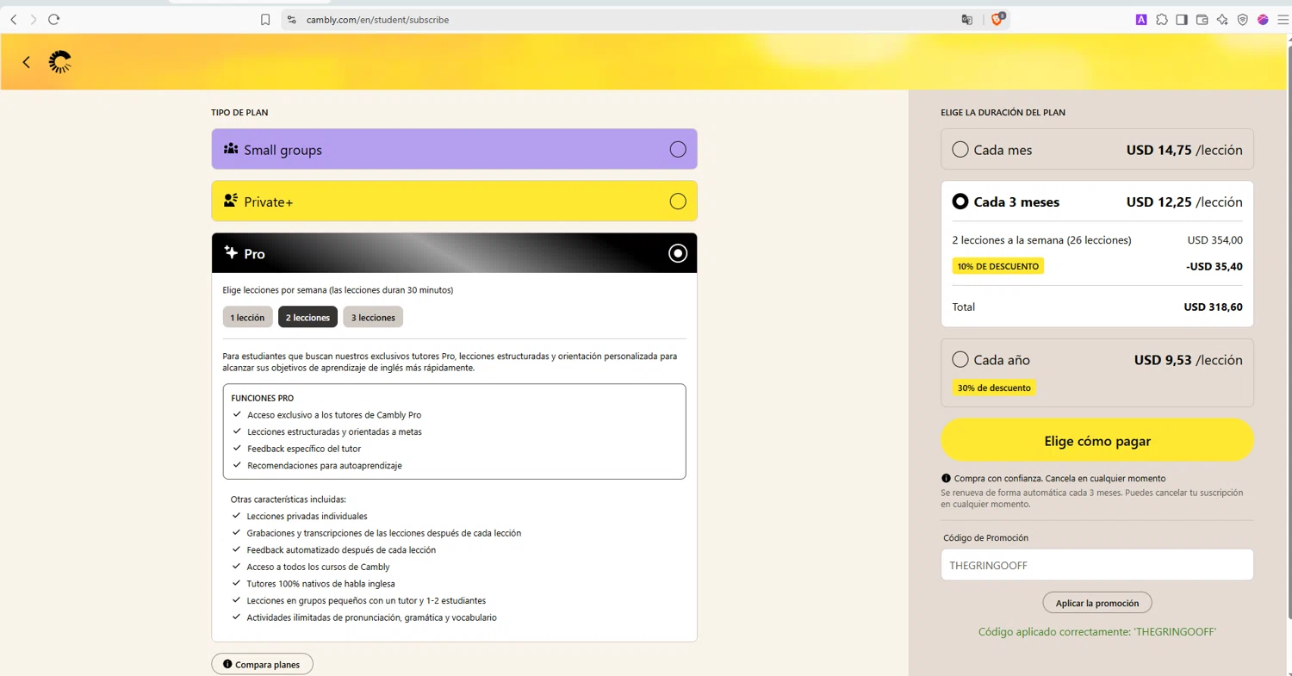
Task: Click '2 lecciones a la semana (26 lecciones)' text
Action: tap(1041, 240)
